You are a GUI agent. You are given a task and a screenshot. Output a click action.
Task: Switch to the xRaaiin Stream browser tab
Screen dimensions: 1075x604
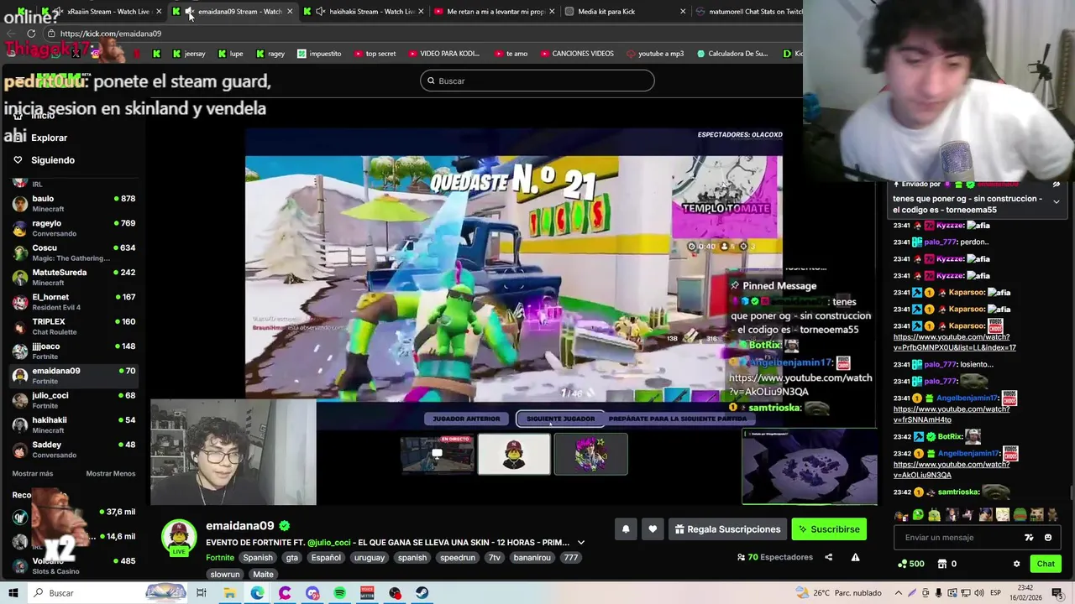(102, 12)
